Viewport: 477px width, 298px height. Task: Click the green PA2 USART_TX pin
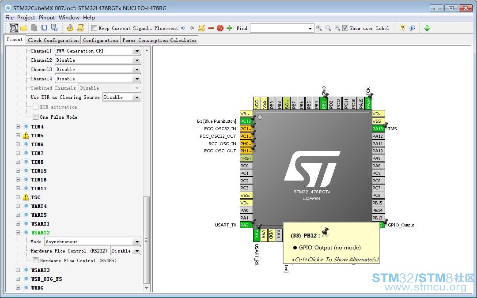[x=246, y=225]
